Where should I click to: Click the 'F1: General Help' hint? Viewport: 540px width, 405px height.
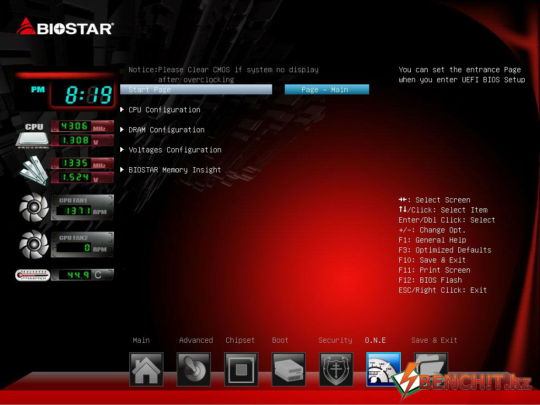point(432,240)
